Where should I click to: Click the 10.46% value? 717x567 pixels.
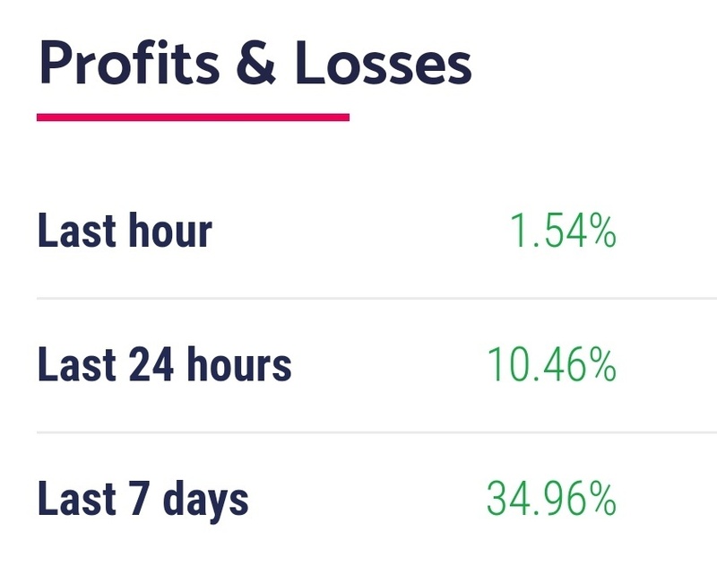click(551, 365)
